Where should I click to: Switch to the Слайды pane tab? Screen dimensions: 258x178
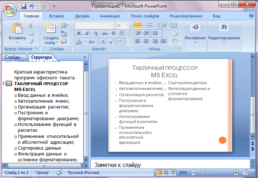coord(12,57)
